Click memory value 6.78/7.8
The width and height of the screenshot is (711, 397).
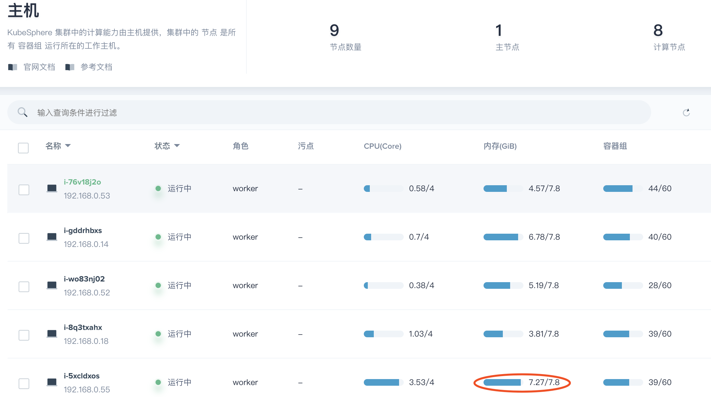[x=544, y=237]
